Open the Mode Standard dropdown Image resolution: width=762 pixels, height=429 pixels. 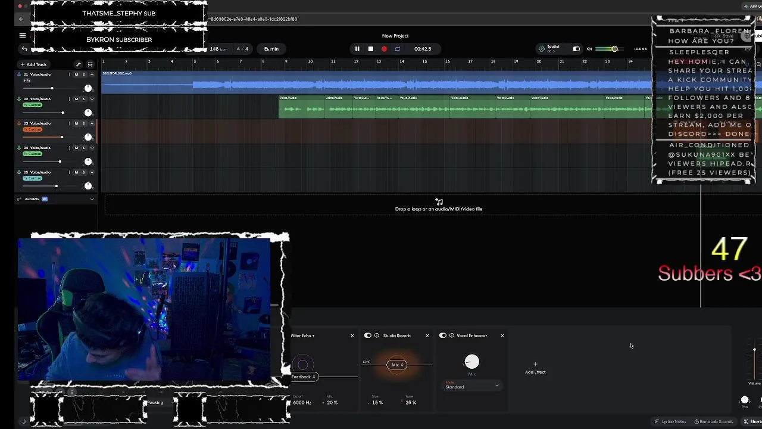pos(472,387)
